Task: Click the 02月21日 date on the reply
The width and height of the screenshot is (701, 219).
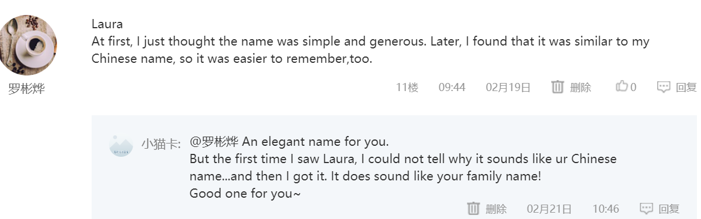Action: pyautogui.click(x=549, y=209)
